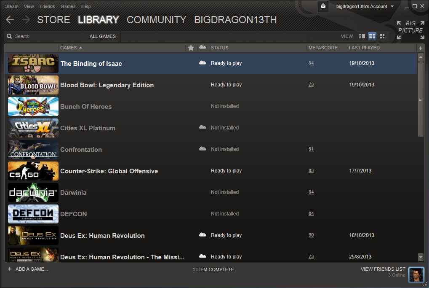This screenshot has height=288, width=429.
Task: Select the list view toggle
Action: pyautogui.click(x=372, y=36)
